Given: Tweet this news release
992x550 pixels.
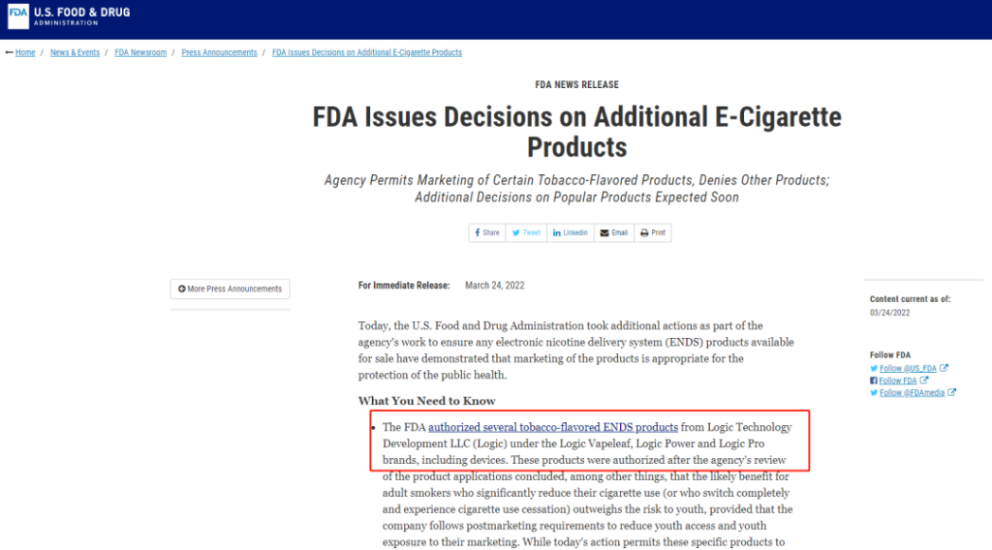Looking at the screenshot, I should [526, 232].
